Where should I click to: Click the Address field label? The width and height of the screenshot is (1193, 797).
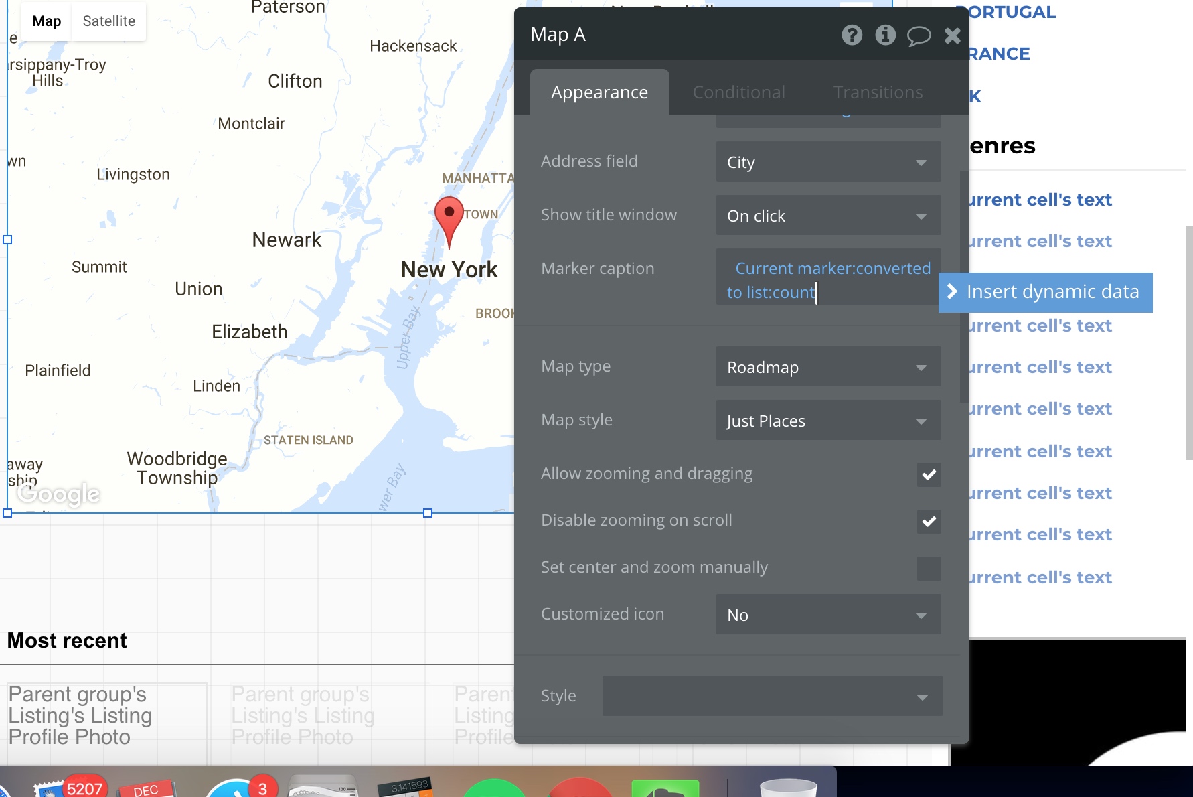pos(589,161)
